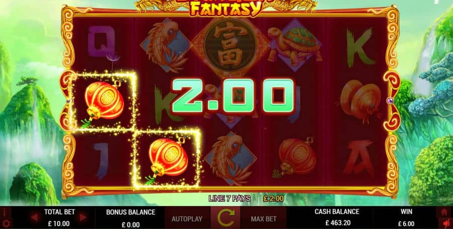
Task: Open the info icon in the bottom-left corner
Action: [6, 212]
